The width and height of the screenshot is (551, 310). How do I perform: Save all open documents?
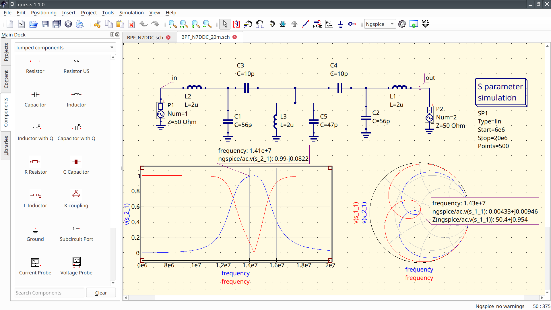[57, 24]
